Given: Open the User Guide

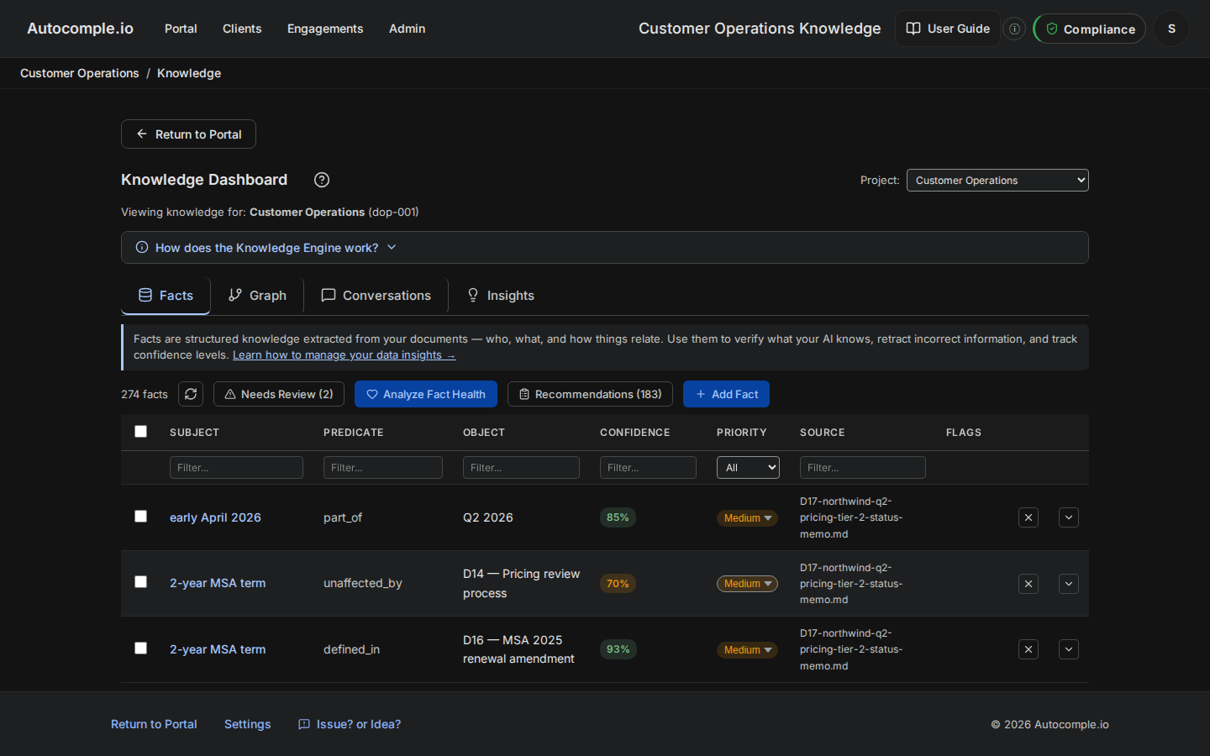Looking at the screenshot, I should pos(948,29).
